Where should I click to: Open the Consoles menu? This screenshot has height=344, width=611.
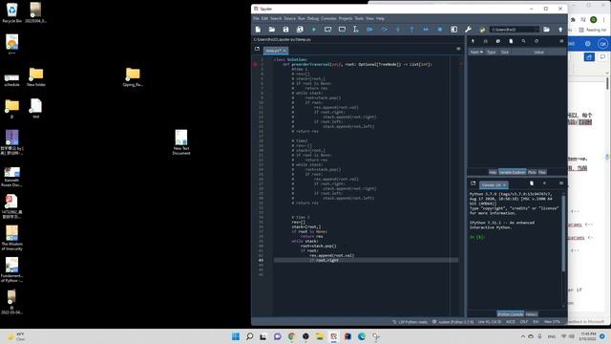click(328, 18)
